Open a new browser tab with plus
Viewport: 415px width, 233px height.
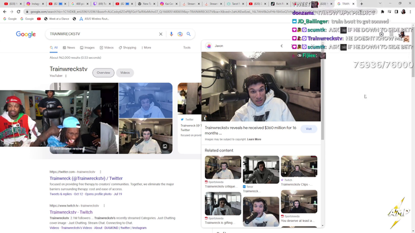[362, 4]
